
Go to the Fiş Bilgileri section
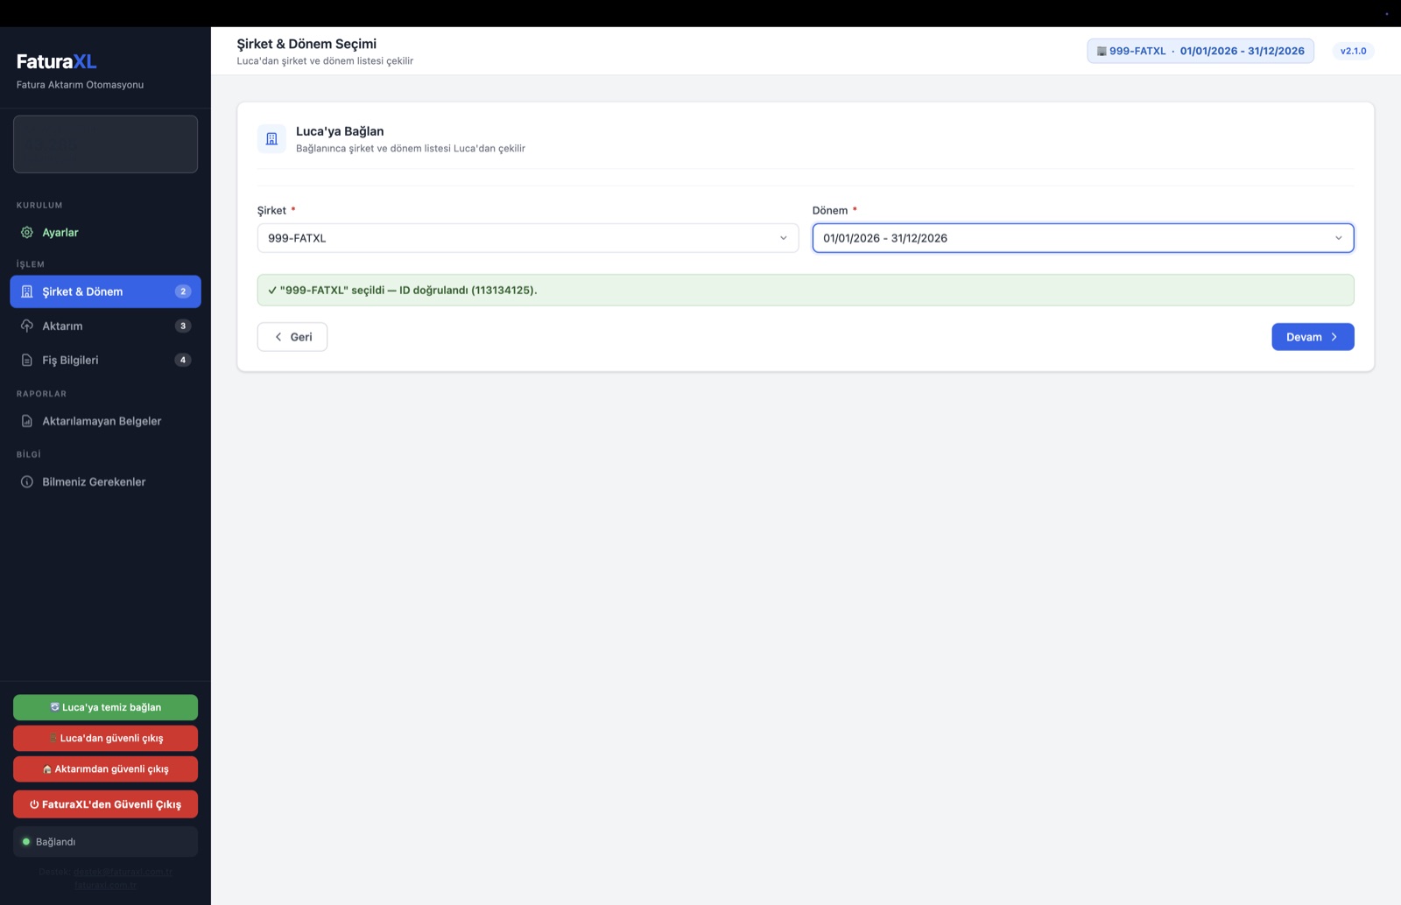click(105, 360)
